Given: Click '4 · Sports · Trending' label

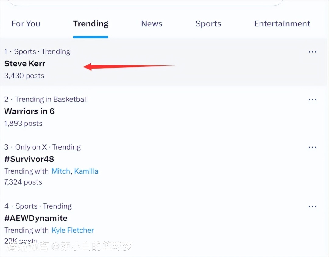Looking at the screenshot, I should [38, 206].
